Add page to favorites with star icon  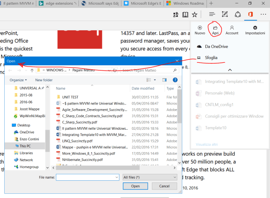194,15
